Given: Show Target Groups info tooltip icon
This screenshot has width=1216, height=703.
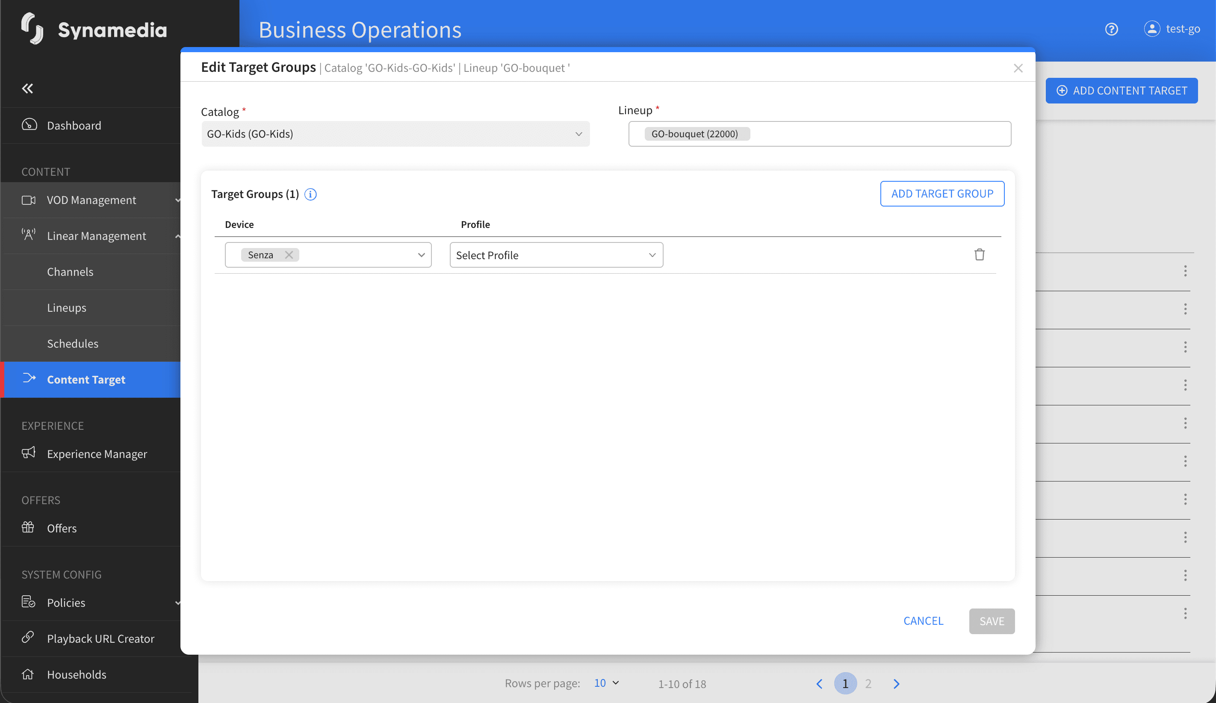Looking at the screenshot, I should click(x=311, y=194).
